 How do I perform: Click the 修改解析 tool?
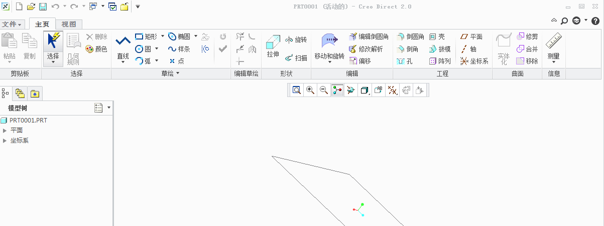coord(366,49)
